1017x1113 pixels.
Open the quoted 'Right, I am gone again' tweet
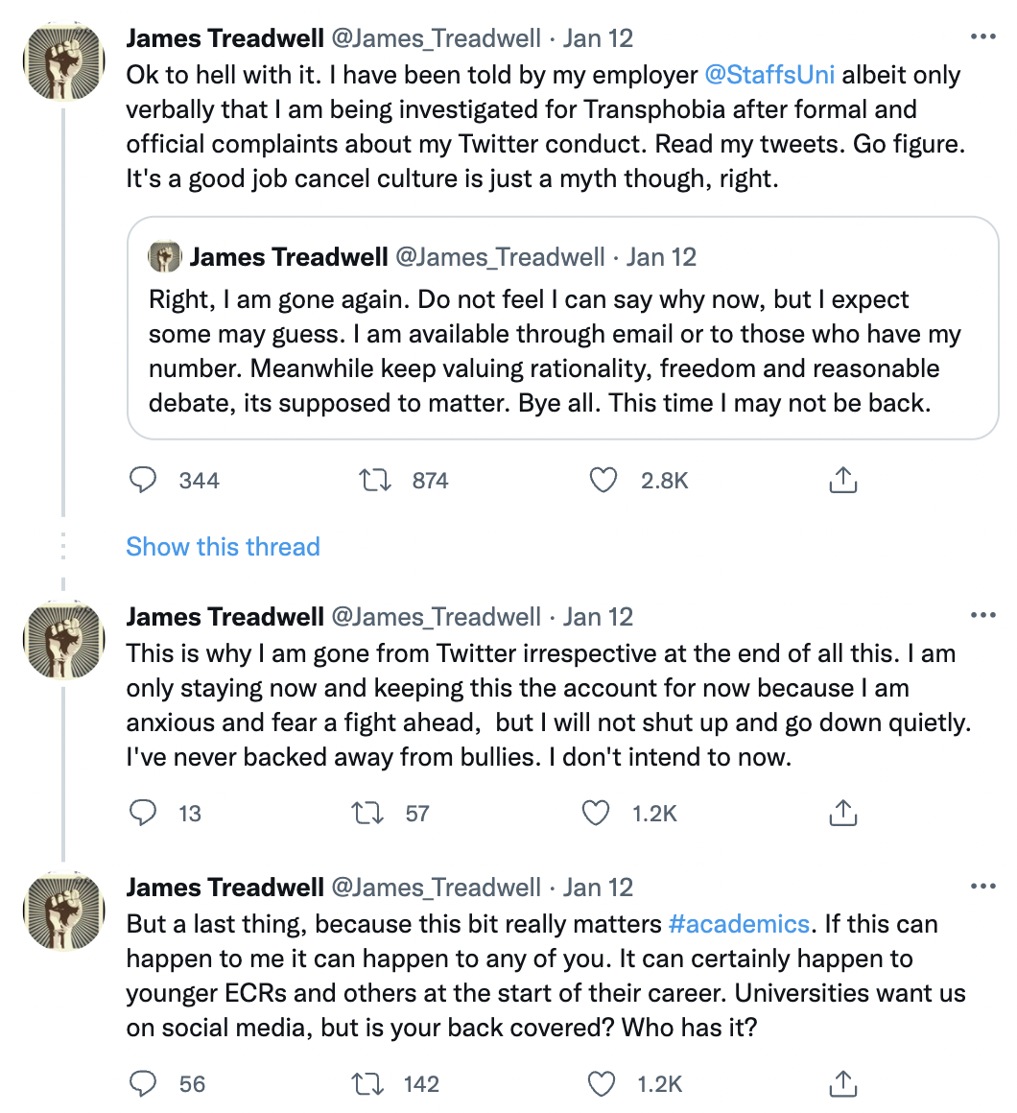click(x=563, y=328)
